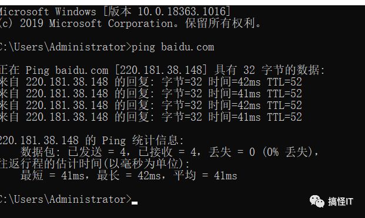This screenshot has height=218, width=365.
Task: Click the fourth reply line from 220.181.38.148
Action: tap(151, 117)
